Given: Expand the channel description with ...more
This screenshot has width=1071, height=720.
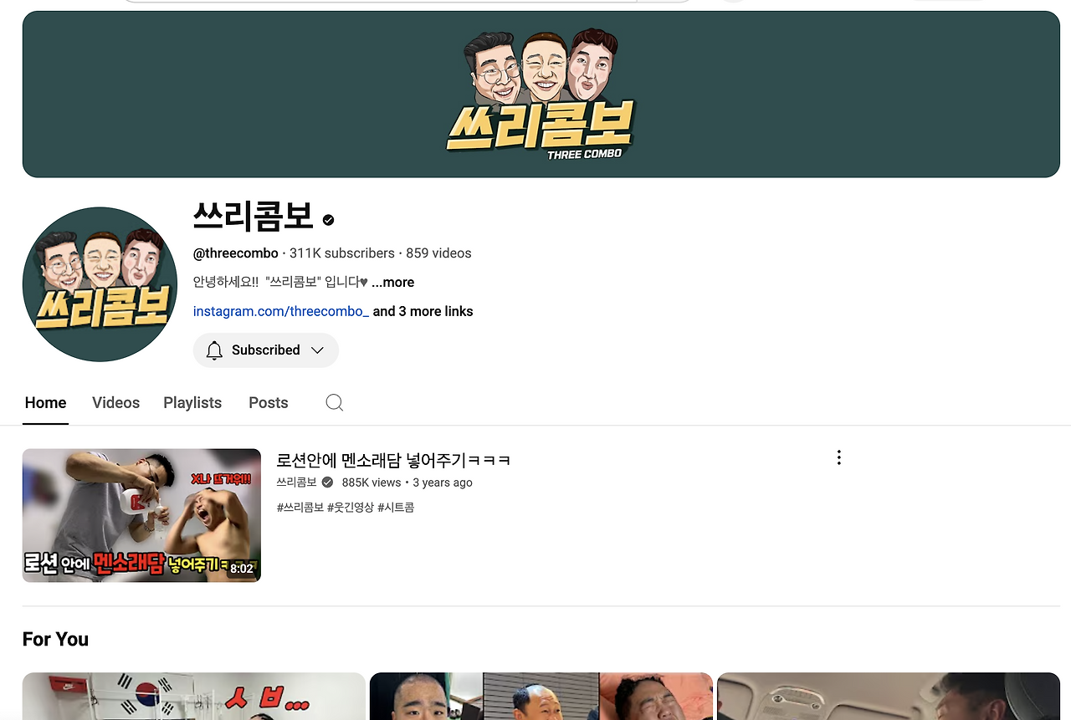Looking at the screenshot, I should (x=392, y=282).
